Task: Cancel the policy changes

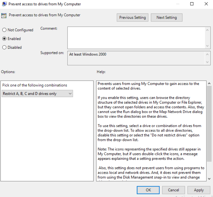Action: pyautogui.click(x=173, y=190)
